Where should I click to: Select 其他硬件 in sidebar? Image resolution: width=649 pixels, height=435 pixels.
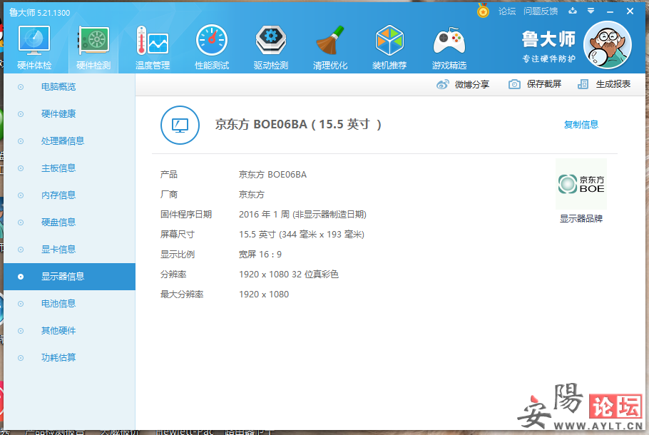70,331
